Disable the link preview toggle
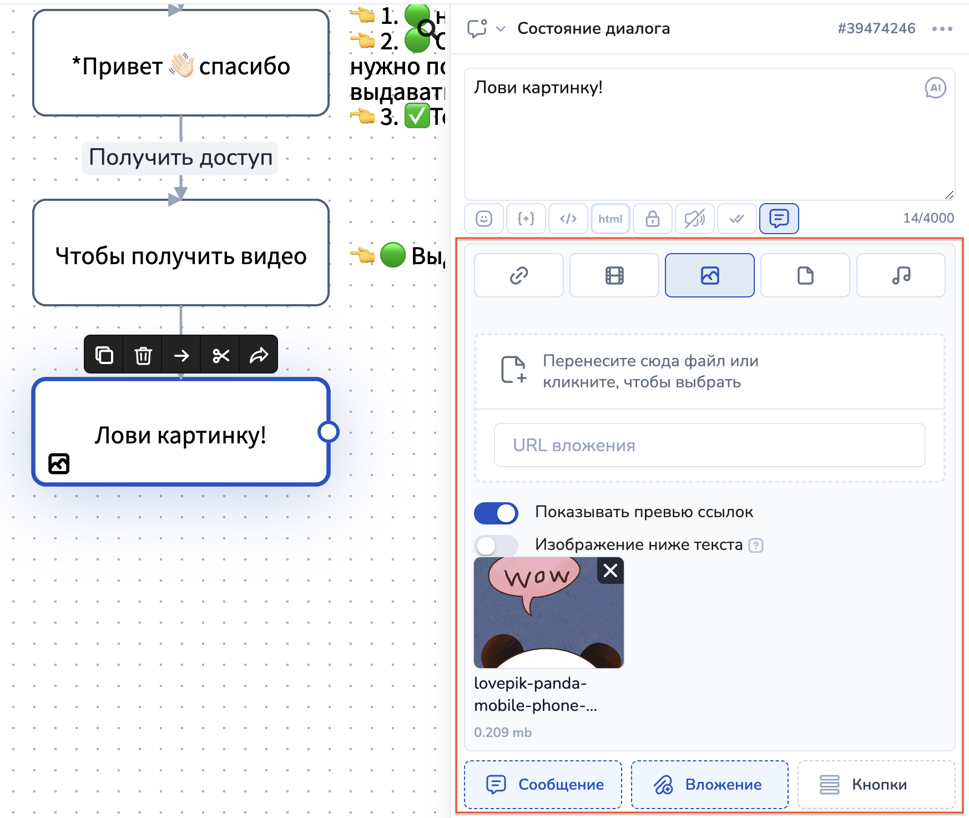 click(x=496, y=513)
